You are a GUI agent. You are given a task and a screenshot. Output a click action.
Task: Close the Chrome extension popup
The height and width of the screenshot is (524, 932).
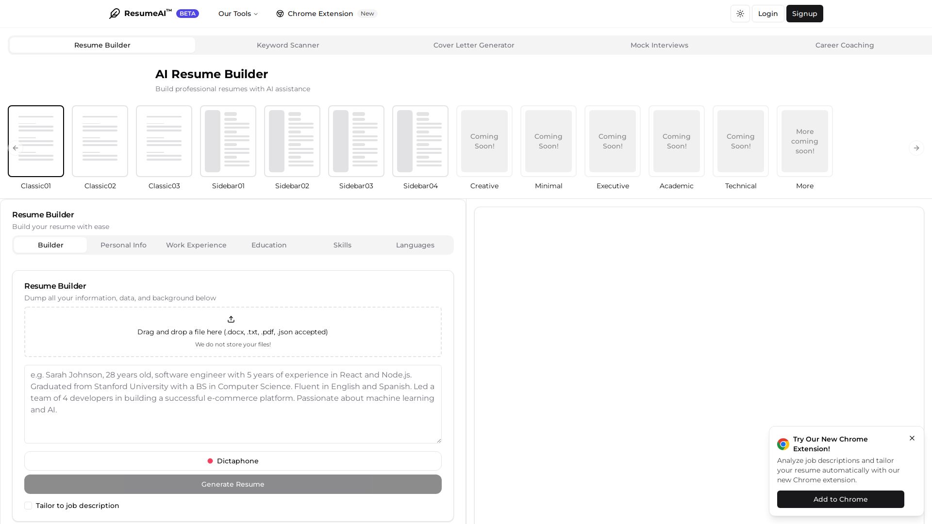(912, 438)
